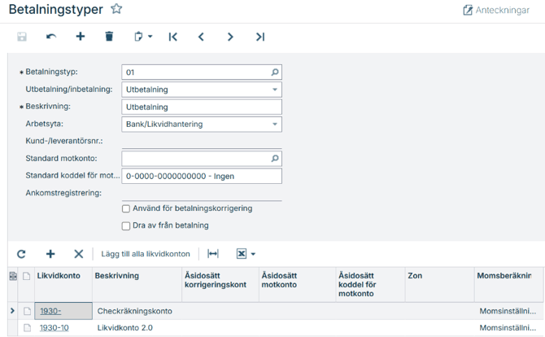Delete grid row with X icon
The width and height of the screenshot is (545, 337).
[x=79, y=254]
